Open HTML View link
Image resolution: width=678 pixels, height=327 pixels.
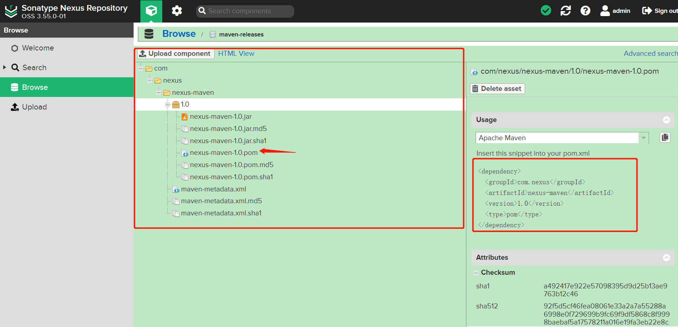coord(236,54)
